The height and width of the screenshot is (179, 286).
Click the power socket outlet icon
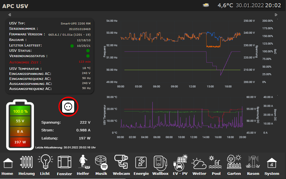[x=68, y=107]
